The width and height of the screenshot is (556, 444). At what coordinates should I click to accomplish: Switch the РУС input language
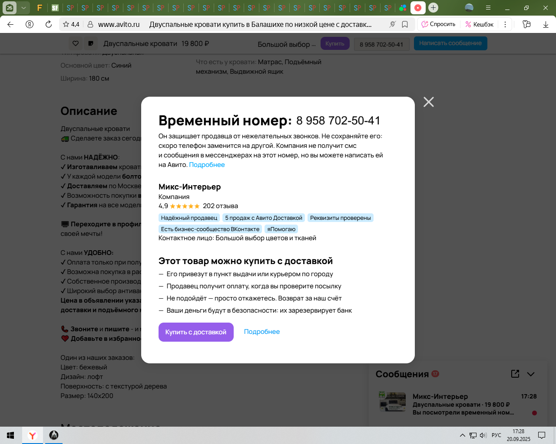pyautogui.click(x=496, y=435)
